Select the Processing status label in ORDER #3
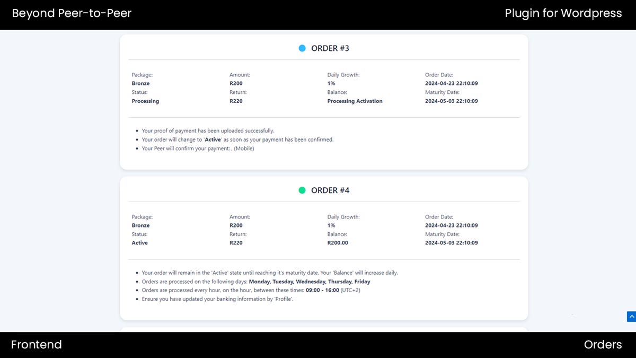636x358 pixels. pyautogui.click(x=145, y=101)
